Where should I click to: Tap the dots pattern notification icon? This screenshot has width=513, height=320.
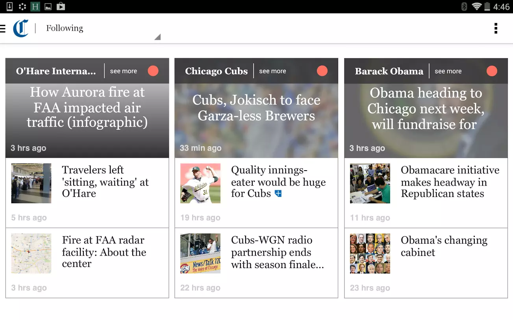click(x=22, y=6)
